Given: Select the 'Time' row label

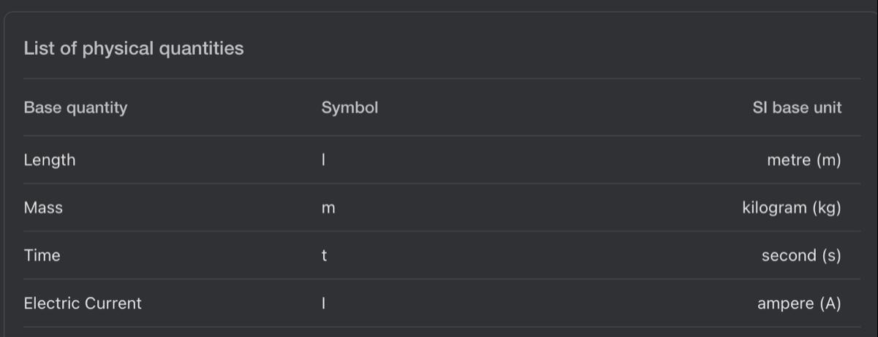Looking at the screenshot, I should (x=42, y=255).
